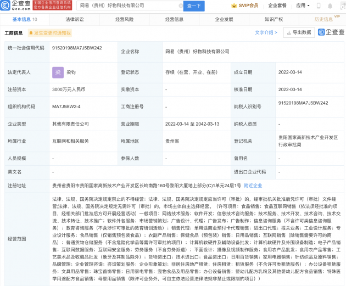Select company type 其他有限责任公司
Screen dimensions: 346x286
pos(70,124)
